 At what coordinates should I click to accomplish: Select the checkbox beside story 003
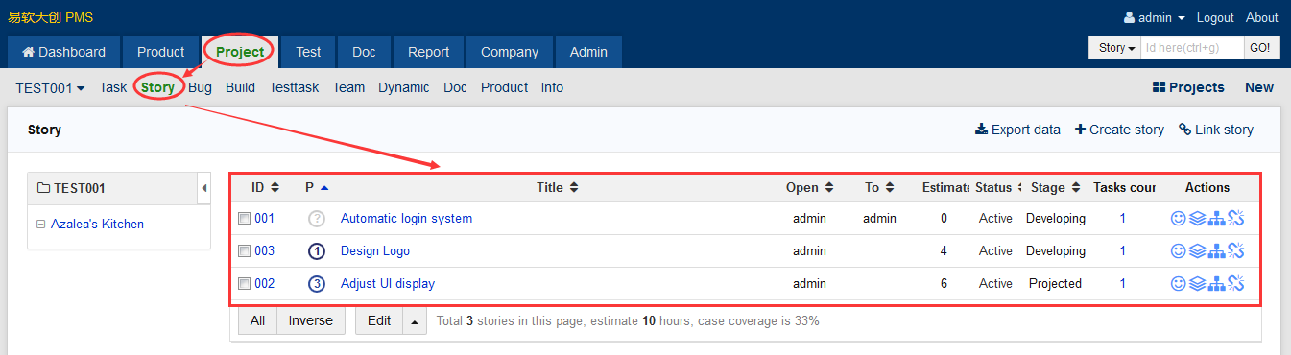(x=245, y=251)
